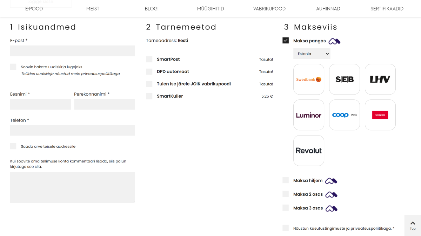Pick Citadele bank tile
This screenshot has height=236, width=421.
coord(380,115)
